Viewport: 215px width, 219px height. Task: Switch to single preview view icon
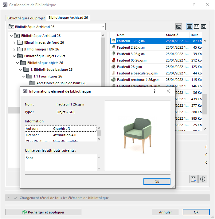pyautogui.click(x=204, y=26)
